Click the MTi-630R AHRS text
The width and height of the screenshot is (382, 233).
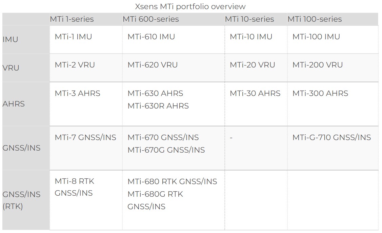(x=158, y=106)
